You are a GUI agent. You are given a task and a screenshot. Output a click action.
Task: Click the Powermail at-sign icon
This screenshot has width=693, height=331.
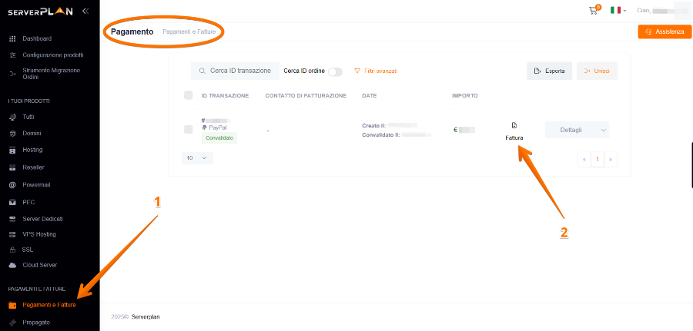click(x=12, y=185)
